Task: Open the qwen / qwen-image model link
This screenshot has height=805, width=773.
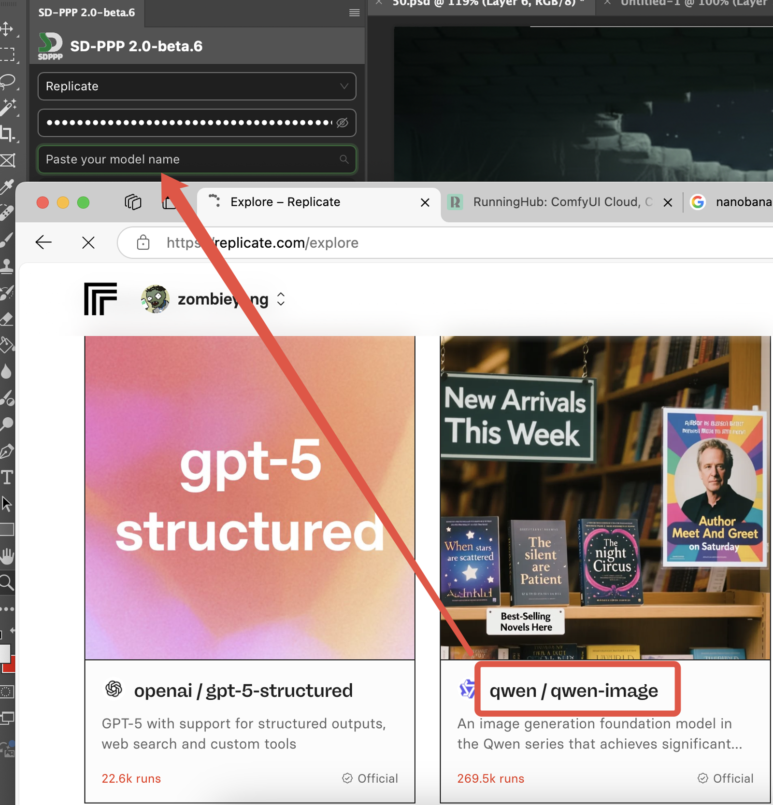Action: tap(573, 691)
